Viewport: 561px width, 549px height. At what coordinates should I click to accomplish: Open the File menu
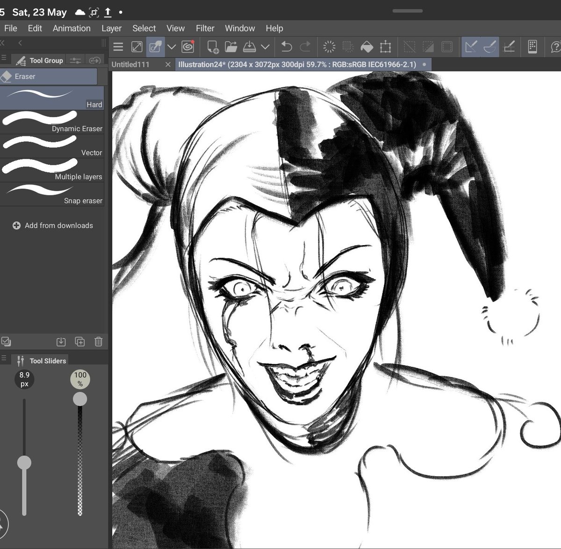[x=10, y=28]
